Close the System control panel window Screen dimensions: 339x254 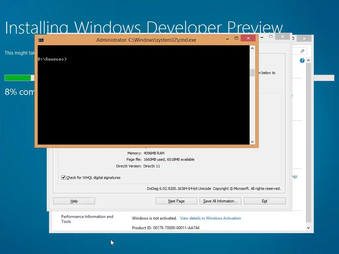coord(304,38)
